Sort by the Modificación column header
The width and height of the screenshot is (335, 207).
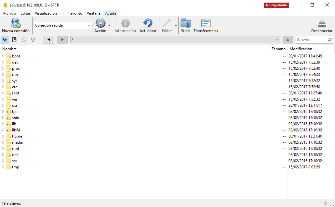[311, 49]
